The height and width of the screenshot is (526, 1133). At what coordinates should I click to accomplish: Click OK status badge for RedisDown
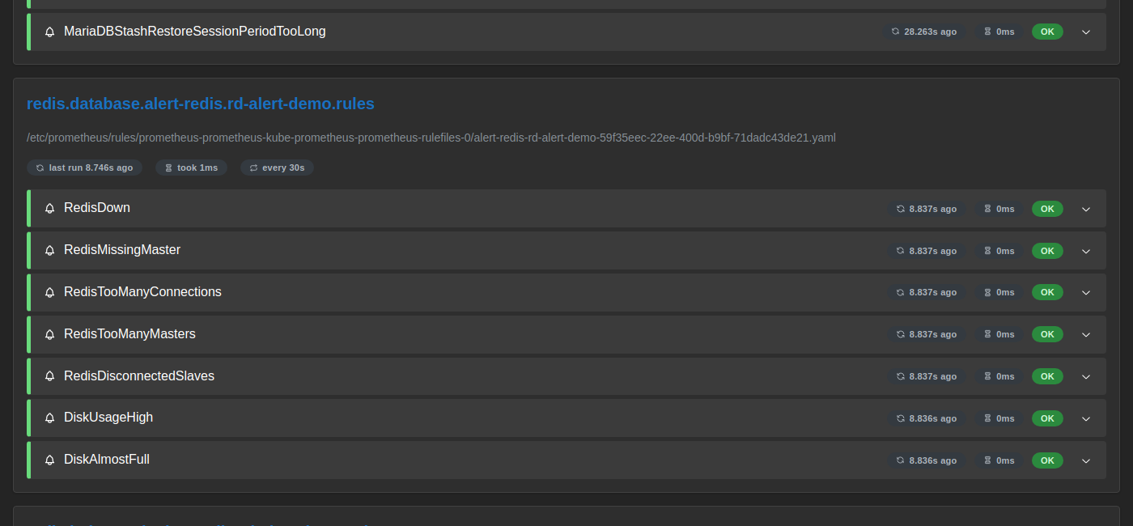click(1047, 209)
